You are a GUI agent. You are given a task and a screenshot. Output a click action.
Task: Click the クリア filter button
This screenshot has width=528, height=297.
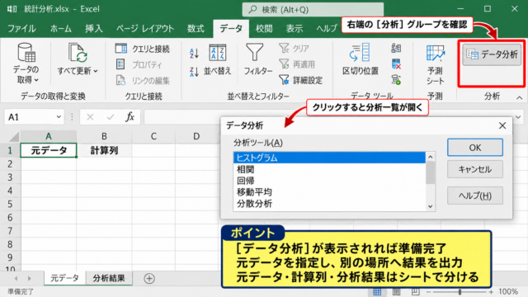tap(294, 49)
